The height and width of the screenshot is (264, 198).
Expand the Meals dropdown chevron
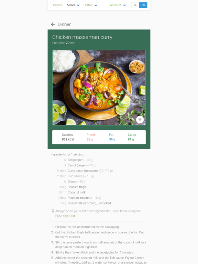pyautogui.click(x=78, y=5)
